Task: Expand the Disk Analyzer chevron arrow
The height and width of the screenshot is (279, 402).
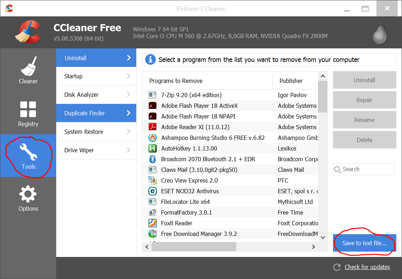Action: pos(128,94)
